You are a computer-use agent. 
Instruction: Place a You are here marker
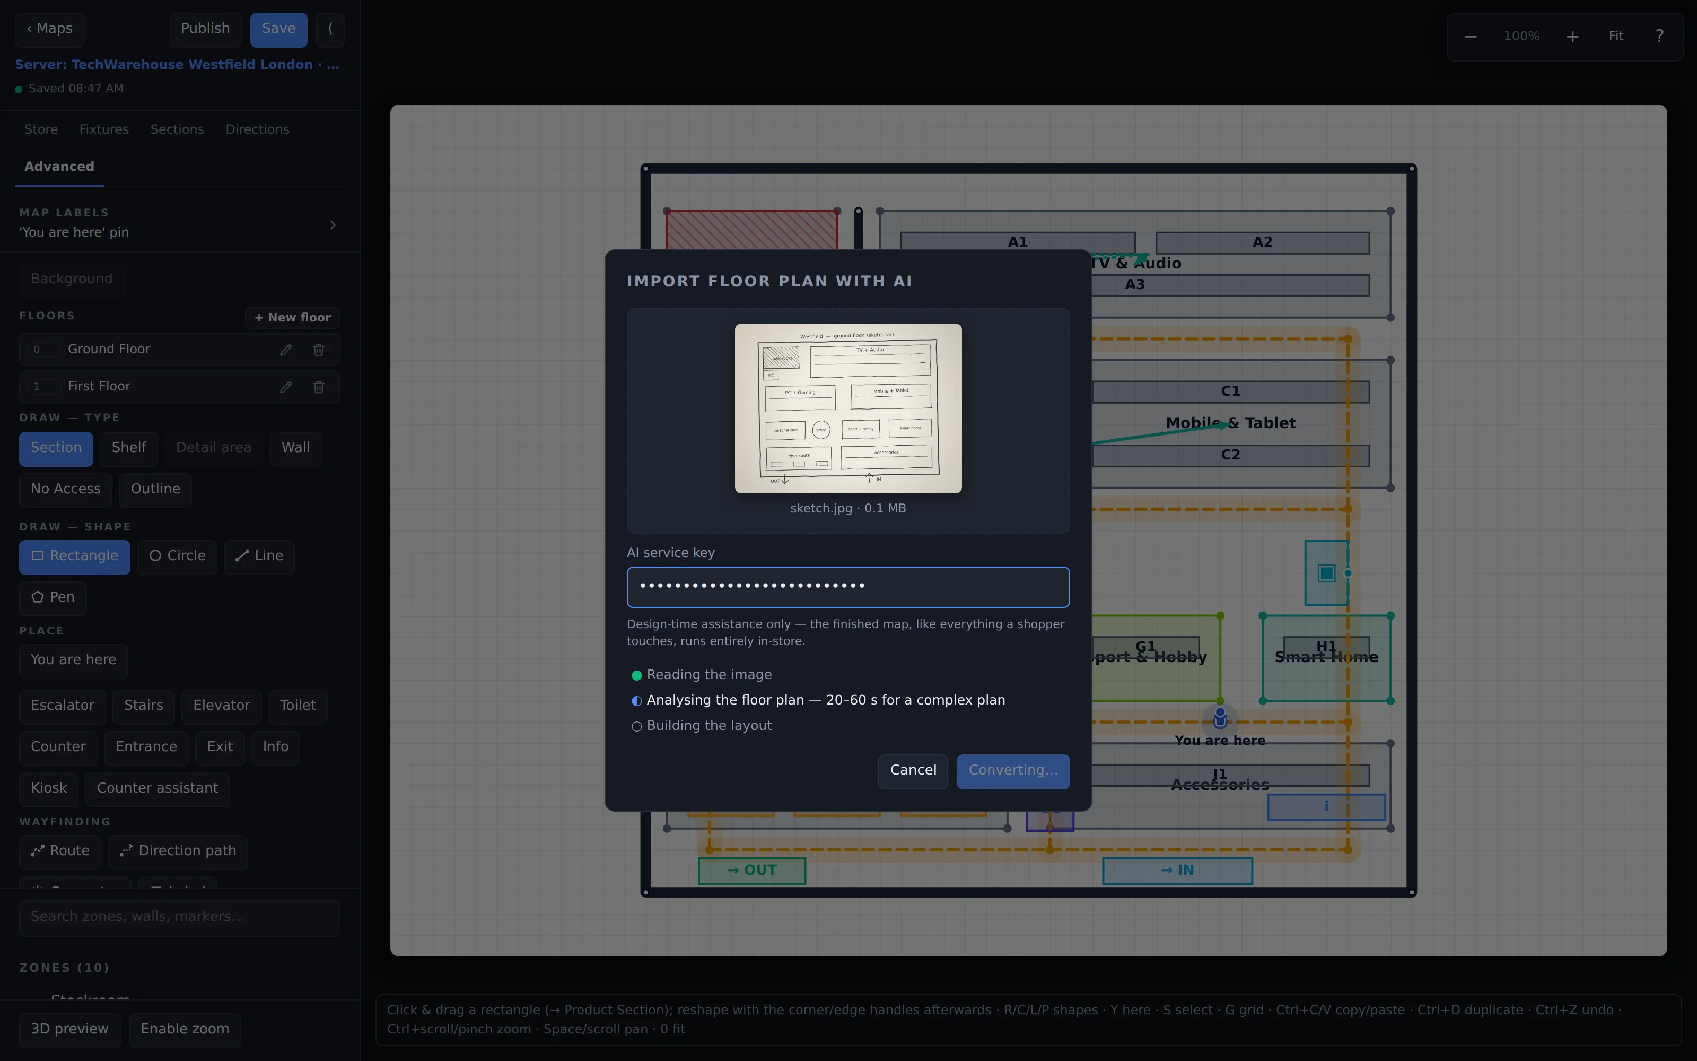74,660
